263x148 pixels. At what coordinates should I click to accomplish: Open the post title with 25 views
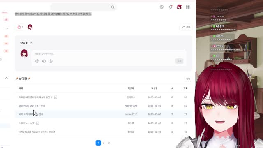tap(32, 106)
